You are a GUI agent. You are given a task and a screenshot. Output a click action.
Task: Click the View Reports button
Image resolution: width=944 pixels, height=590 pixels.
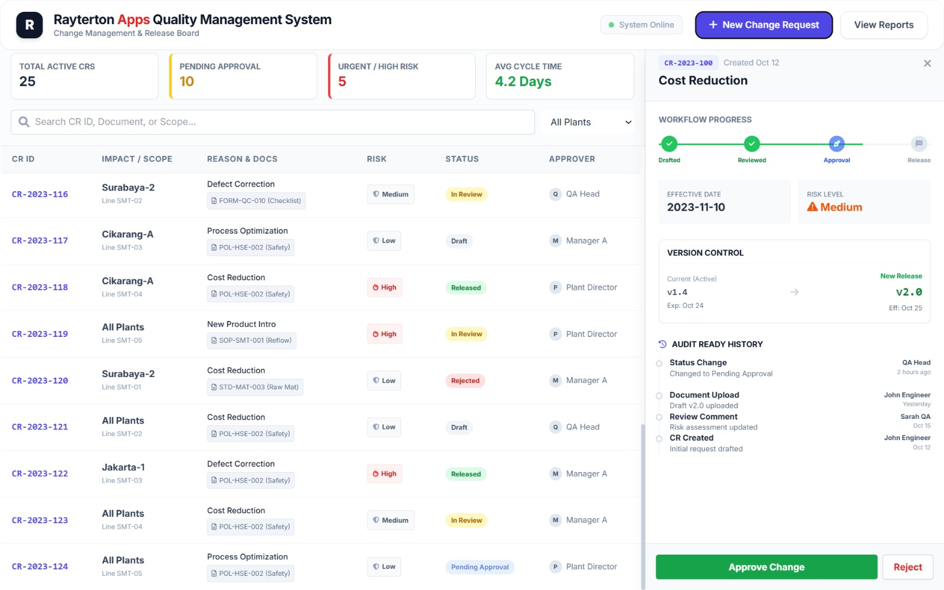883,25
